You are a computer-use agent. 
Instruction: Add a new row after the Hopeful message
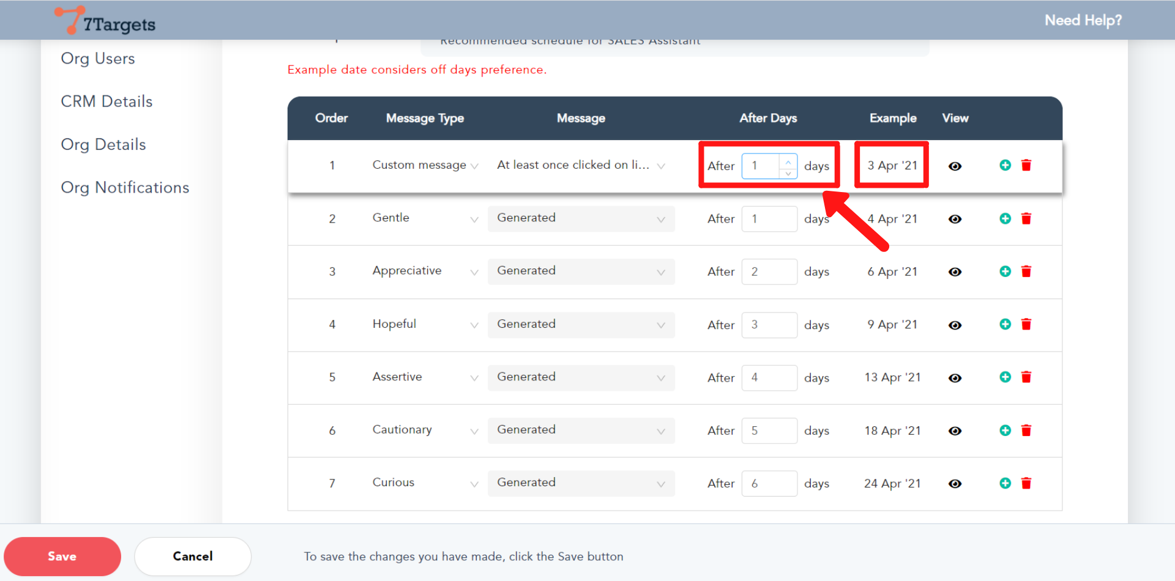tap(1004, 325)
